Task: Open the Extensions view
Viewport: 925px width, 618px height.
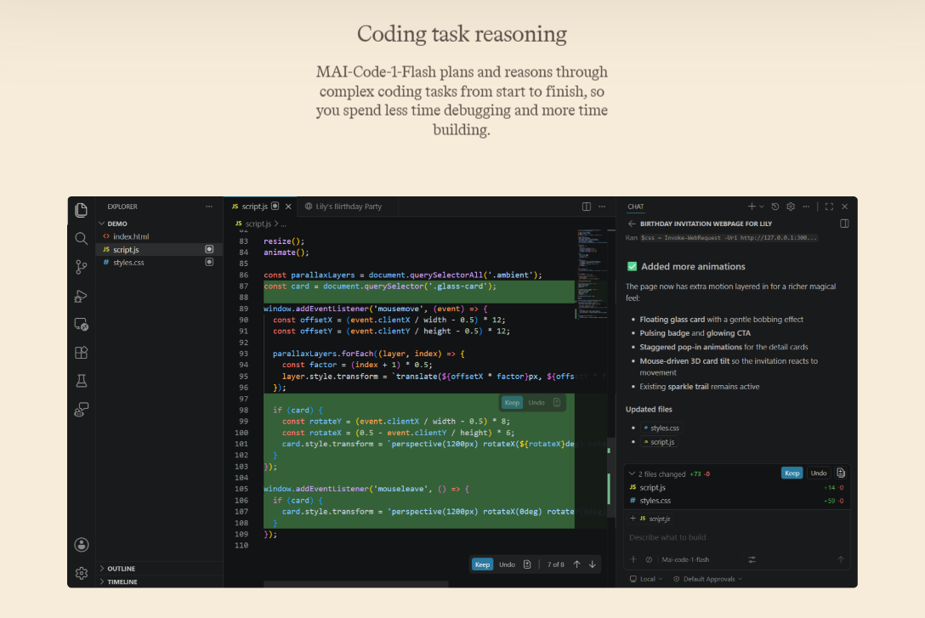Action: click(82, 353)
